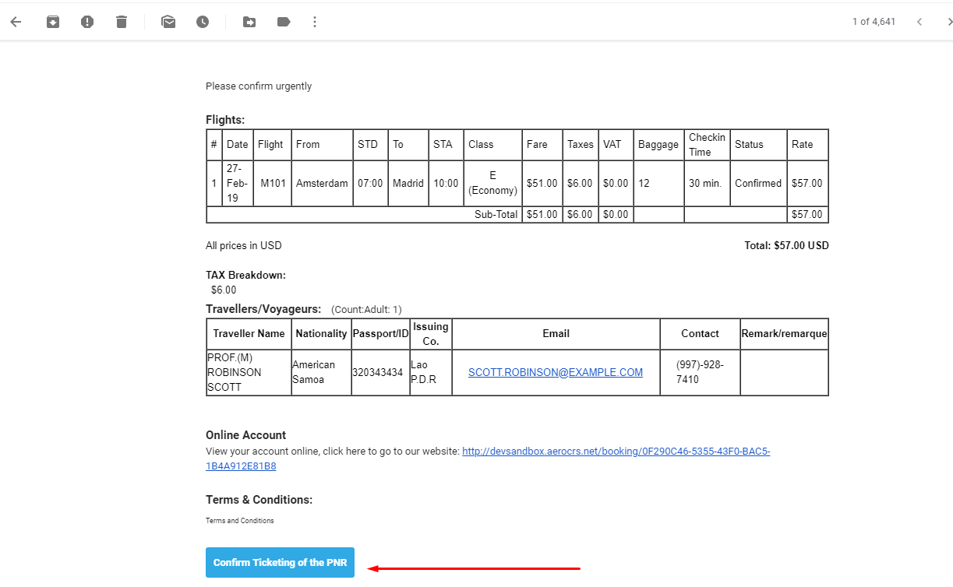Click departure time 07:00 cell
Screen dimensions: 953x587
(370, 184)
